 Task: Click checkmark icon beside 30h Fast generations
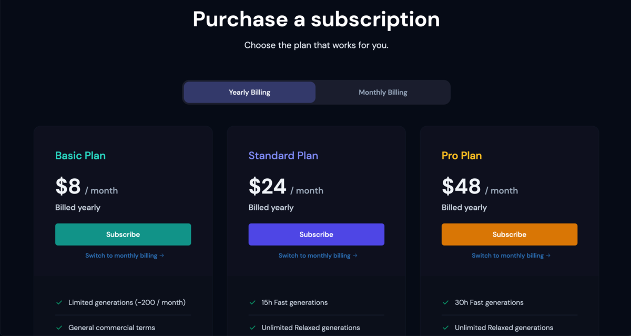pos(446,302)
